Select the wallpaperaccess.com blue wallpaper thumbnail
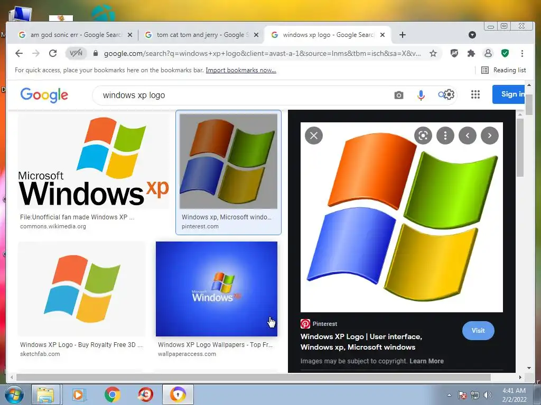The width and height of the screenshot is (541, 405). [x=216, y=289]
